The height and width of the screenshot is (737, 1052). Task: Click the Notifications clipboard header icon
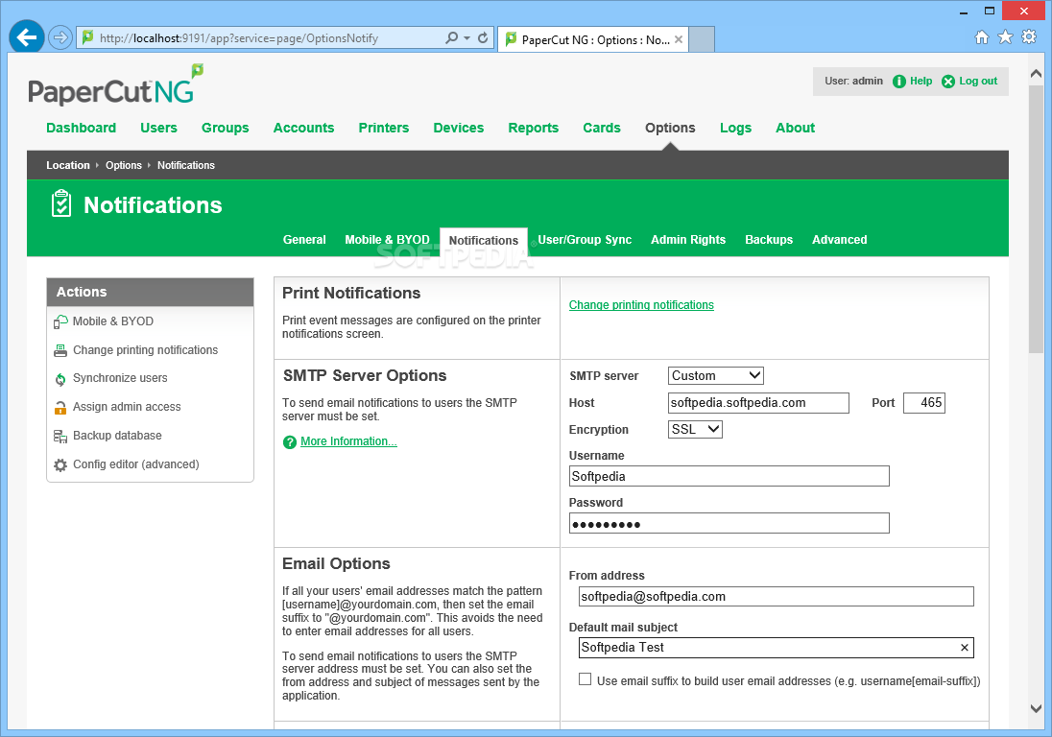[x=61, y=203]
